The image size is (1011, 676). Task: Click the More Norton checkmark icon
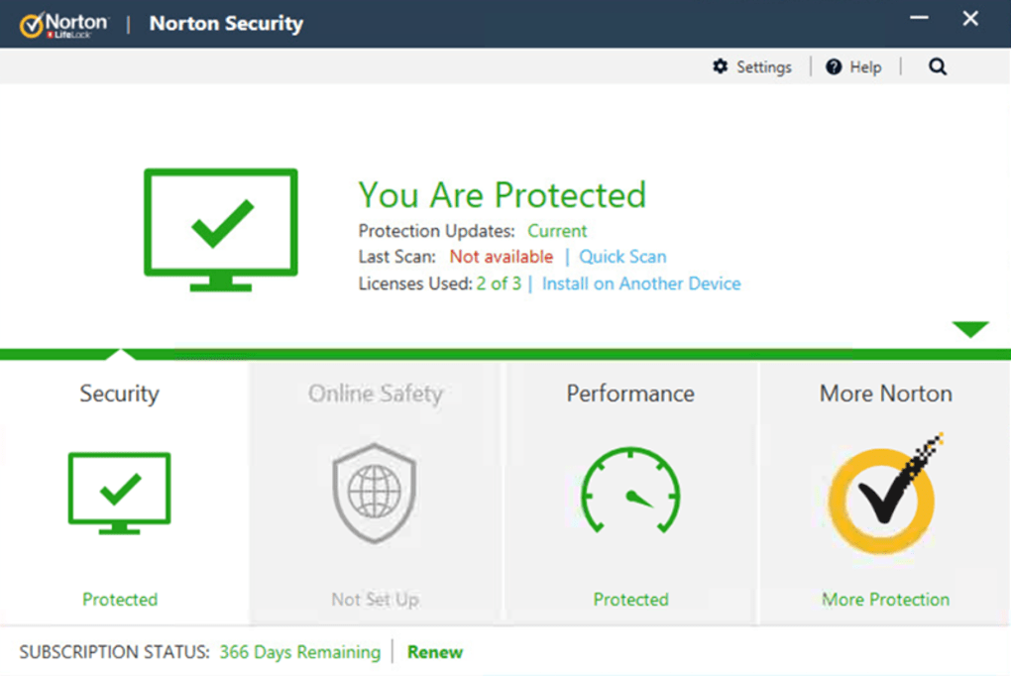[x=881, y=494]
